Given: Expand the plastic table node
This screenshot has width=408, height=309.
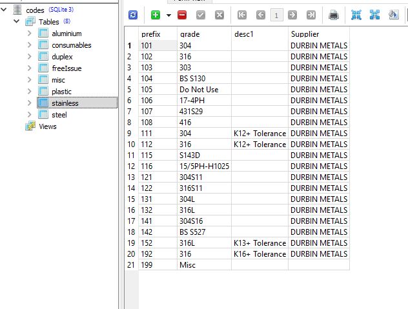Looking at the screenshot, I should click(30, 92).
